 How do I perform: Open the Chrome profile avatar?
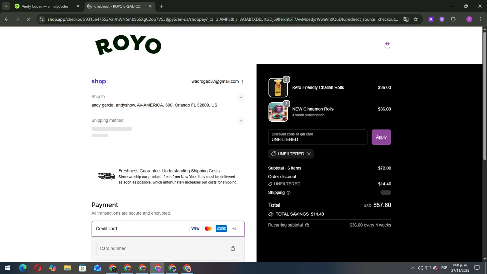click(x=469, y=19)
